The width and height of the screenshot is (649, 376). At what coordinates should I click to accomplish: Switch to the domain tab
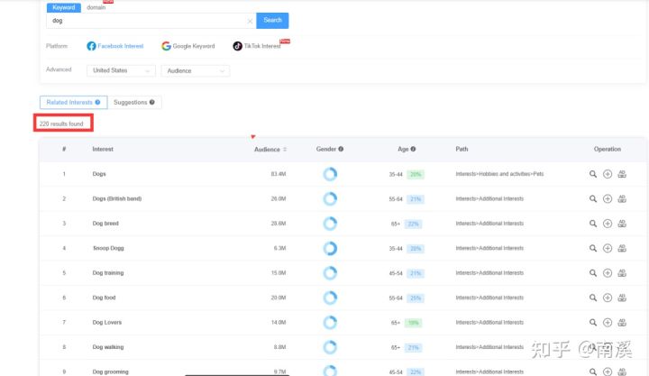click(96, 7)
